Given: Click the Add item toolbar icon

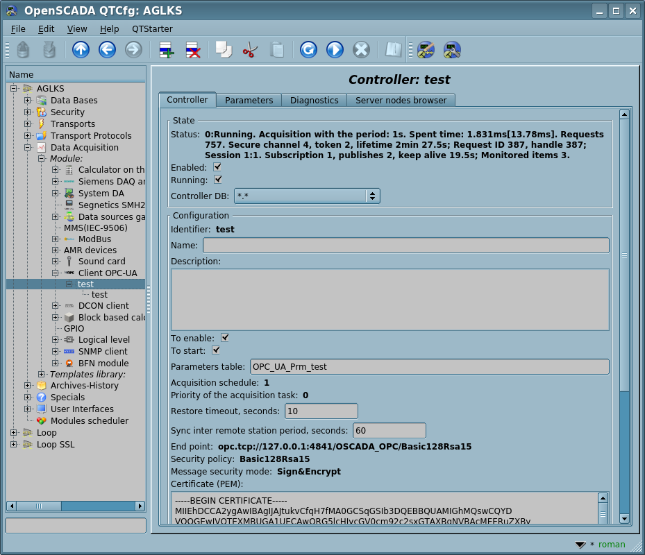Looking at the screenshot, I should click(167, 50).
